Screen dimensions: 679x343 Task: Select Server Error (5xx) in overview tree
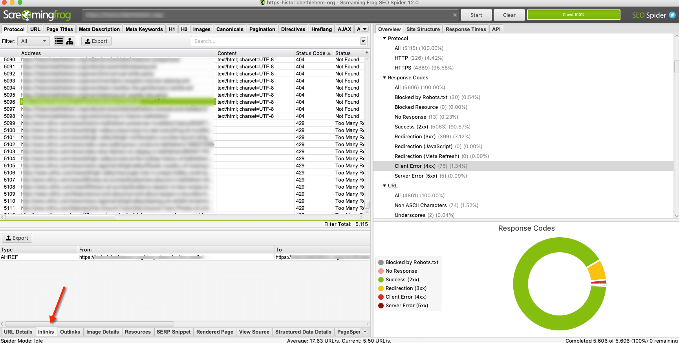415,176
